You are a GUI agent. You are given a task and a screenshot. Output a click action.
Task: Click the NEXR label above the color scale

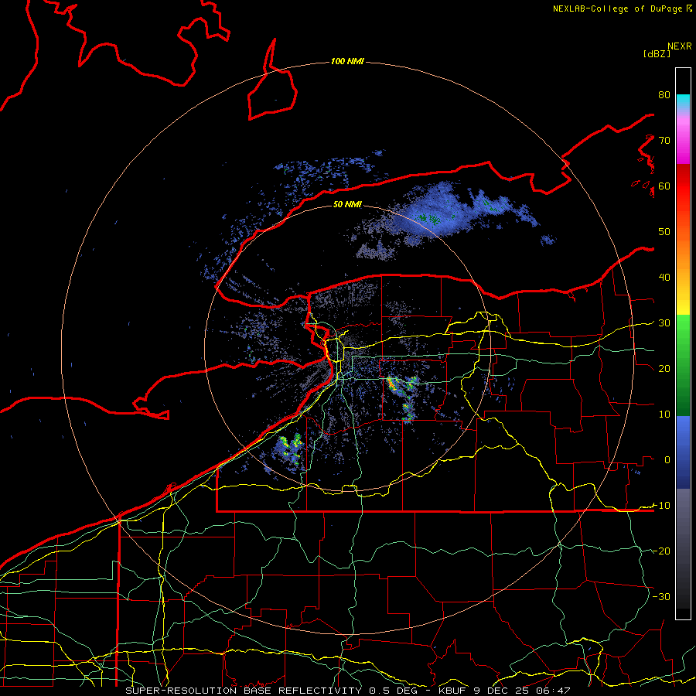coord(679,46)
